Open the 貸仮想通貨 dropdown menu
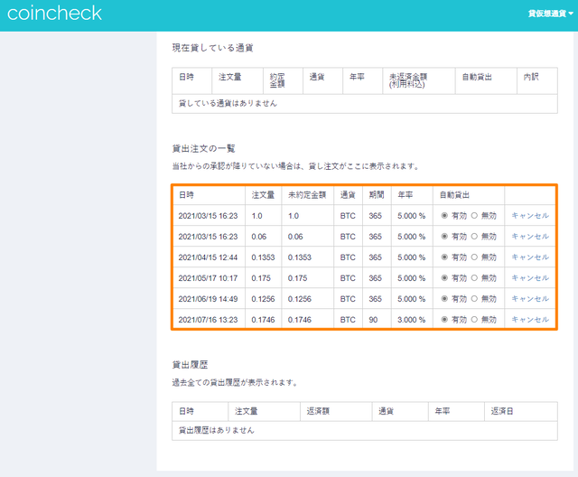The height and width of the screenshot is (477, 578). [550, 14]
